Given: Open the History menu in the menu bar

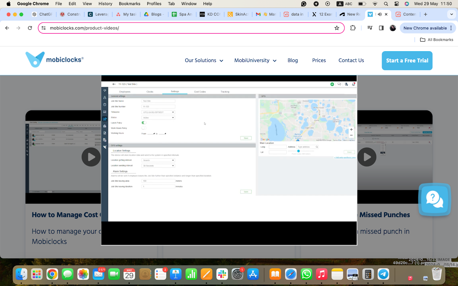Looking at the screenshot, I should tap(105, 4).
